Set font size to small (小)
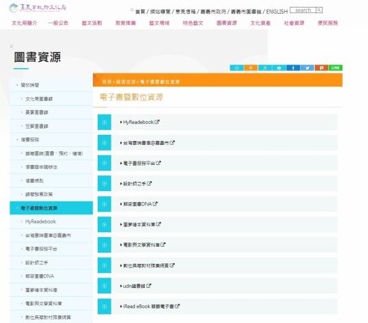Image resolution: width=368 pixels, height=323 pixels. (237, 68)
